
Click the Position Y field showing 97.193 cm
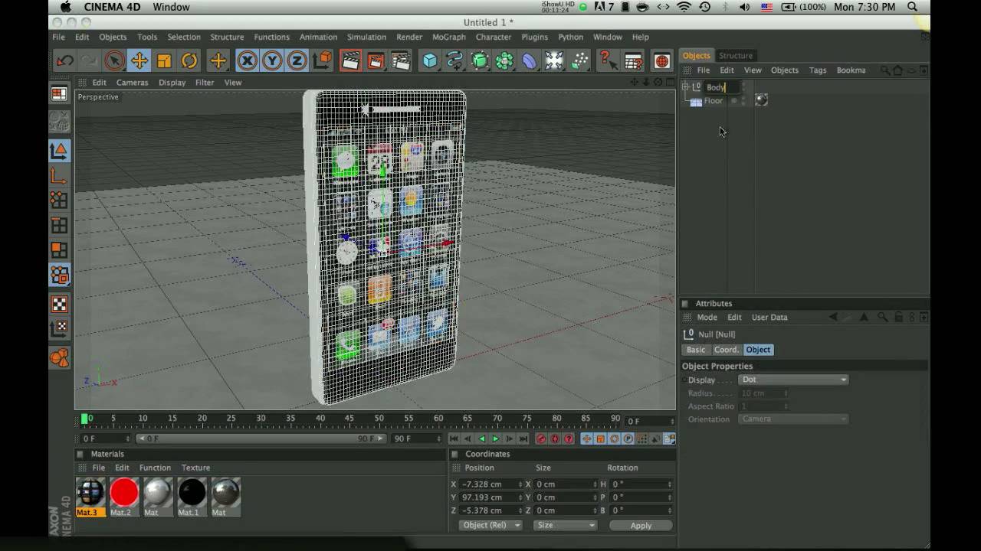pyautogui.click(x=490, y=497)
